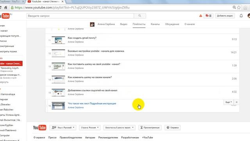Click the zoom magnifier in address bar

point(234,7)
